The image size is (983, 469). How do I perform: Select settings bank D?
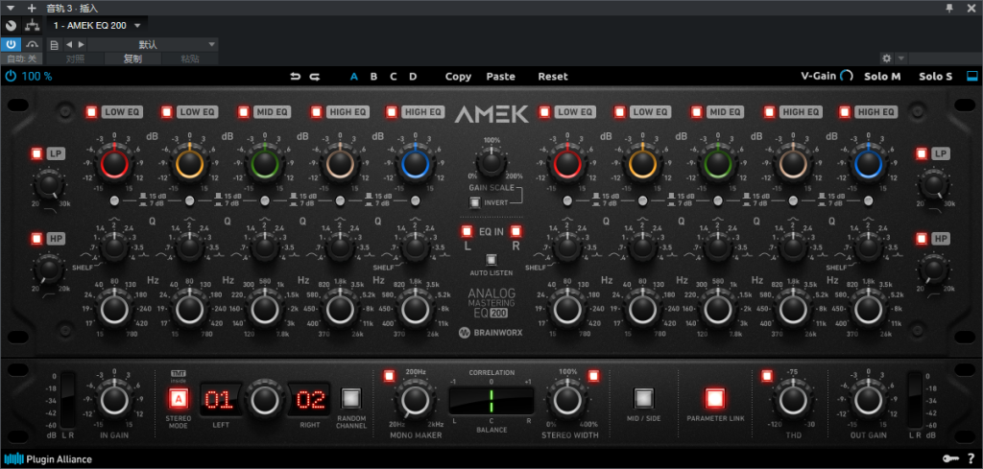coord(413,77)
